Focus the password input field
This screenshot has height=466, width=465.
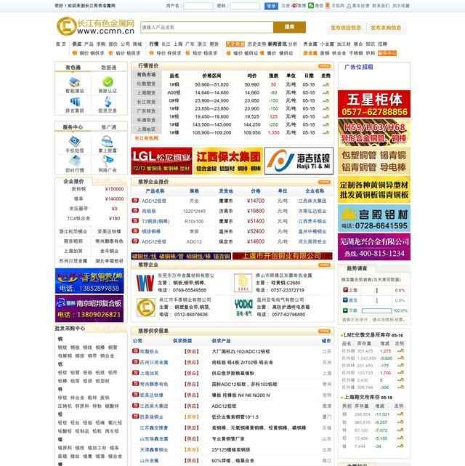(x=246, y=6)
